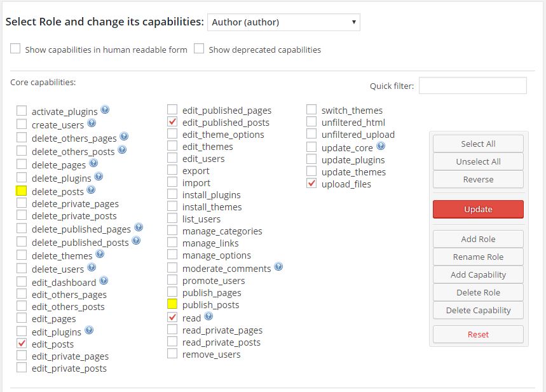This screenshot has width=546, height=392.
Task: Click the delete_private_pages label
Action: coord(75,204)
